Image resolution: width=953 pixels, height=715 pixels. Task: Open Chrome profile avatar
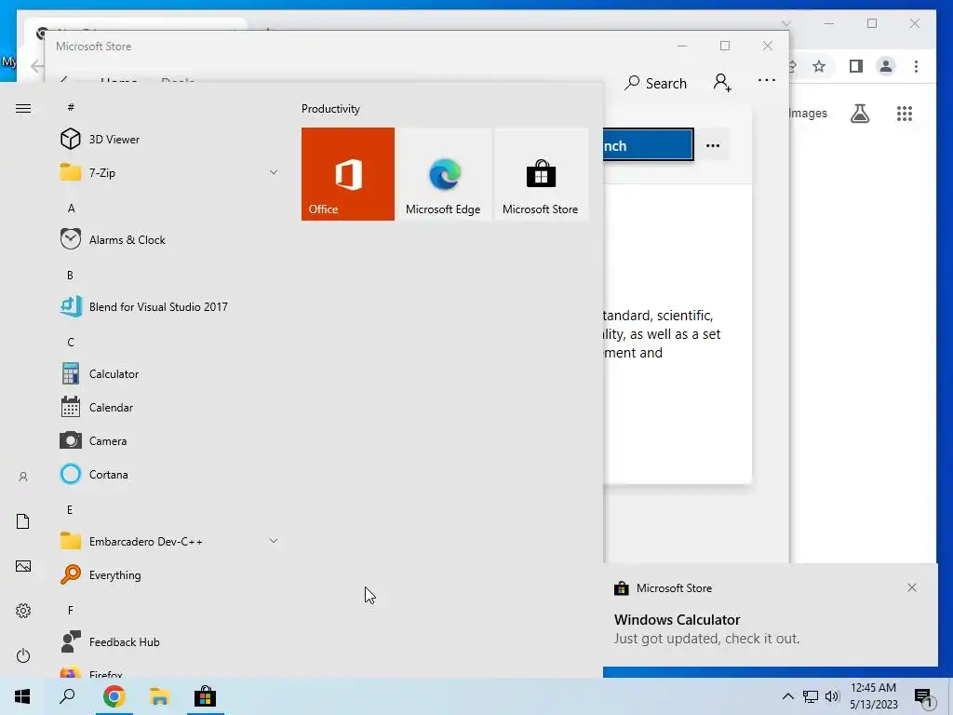point(886,66)
